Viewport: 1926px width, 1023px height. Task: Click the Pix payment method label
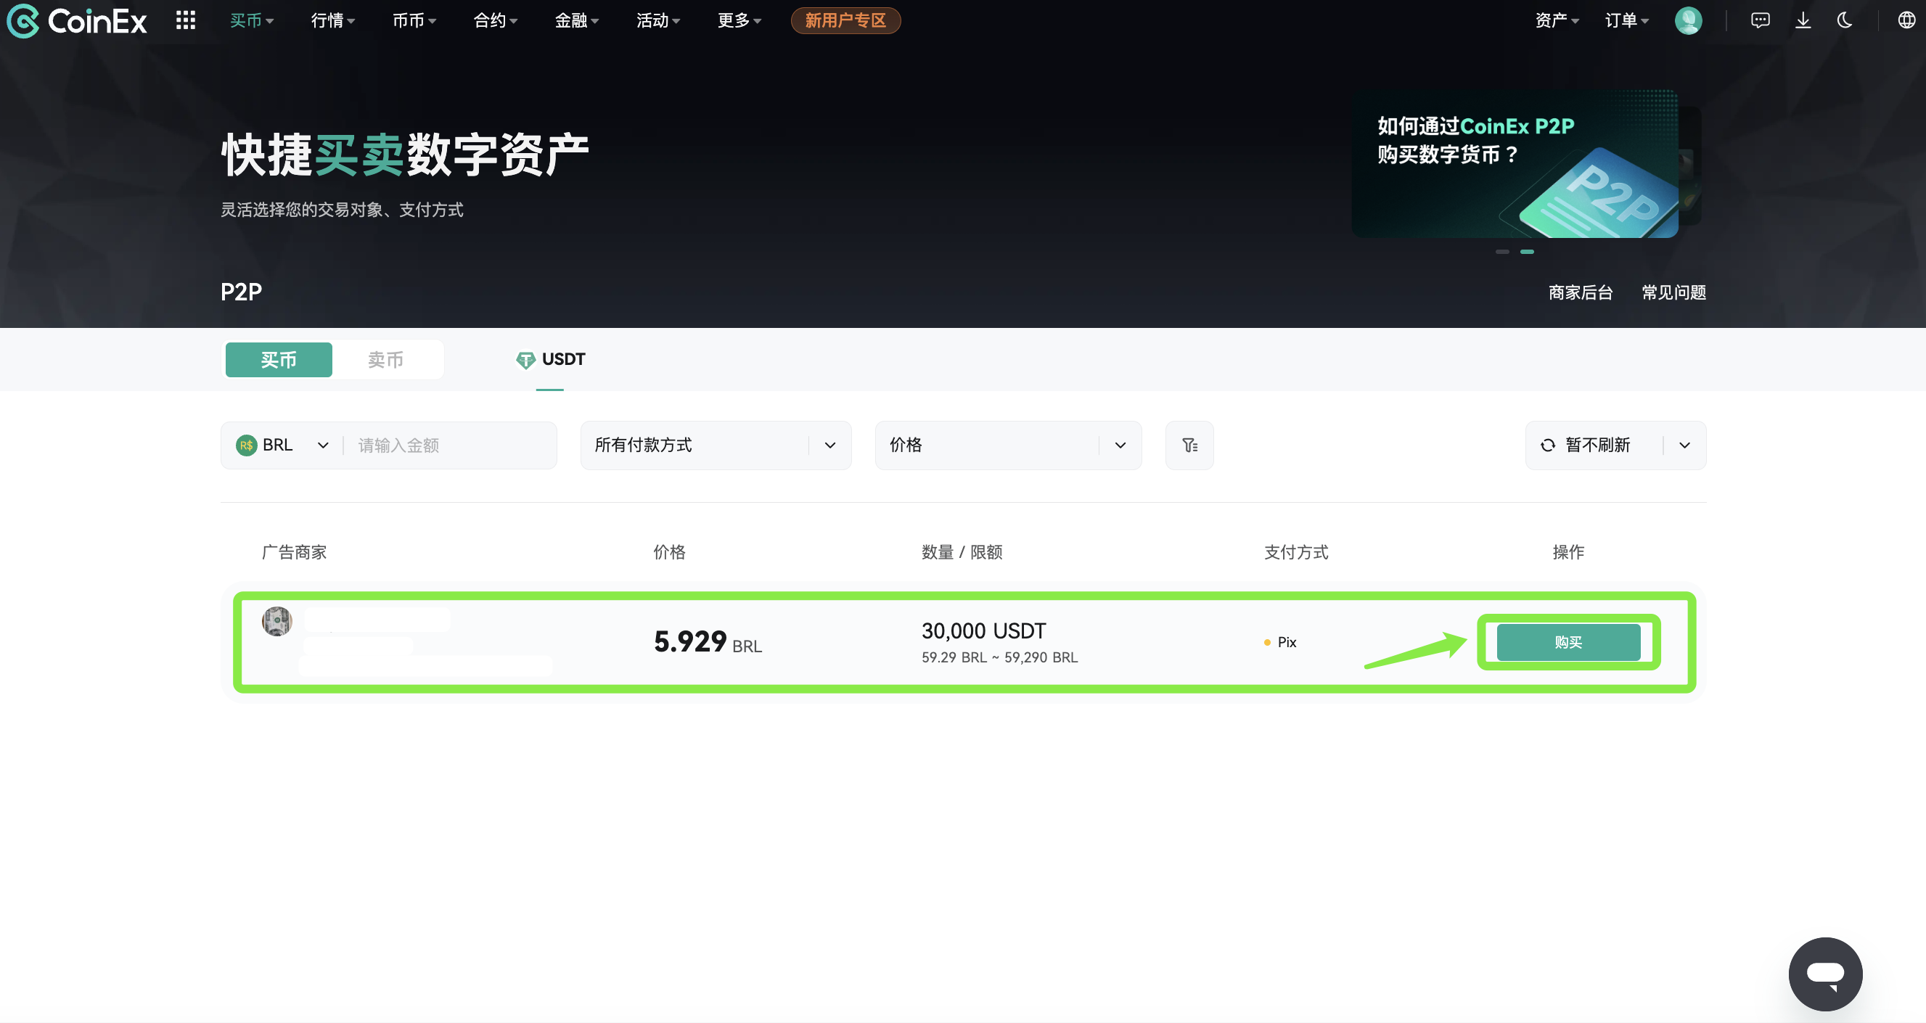point(1286,643)
